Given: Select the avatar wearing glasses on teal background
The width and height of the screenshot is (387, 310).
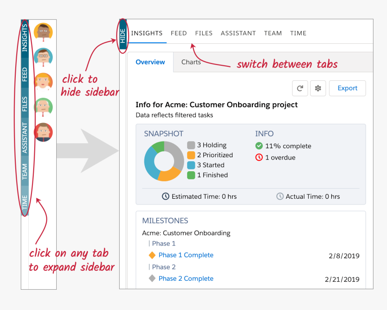Looking at the screenshot, I should (x=43, y=57).
